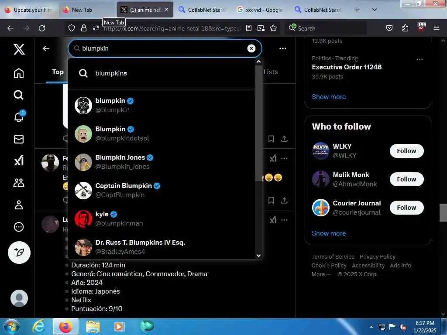Share the first visible post
This screenshot has width=447, height=335.
[x=284, y=139]
